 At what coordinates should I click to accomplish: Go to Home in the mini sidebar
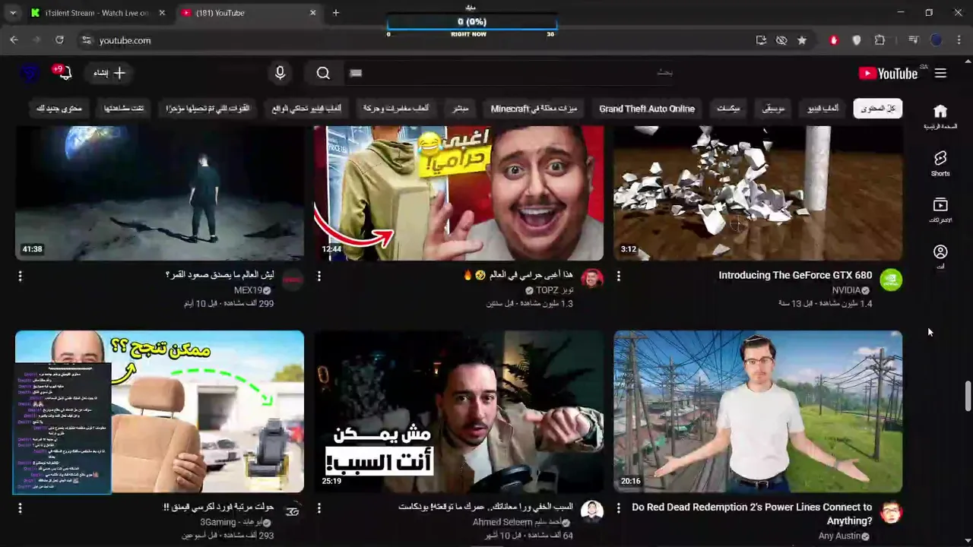pos(940,116)
